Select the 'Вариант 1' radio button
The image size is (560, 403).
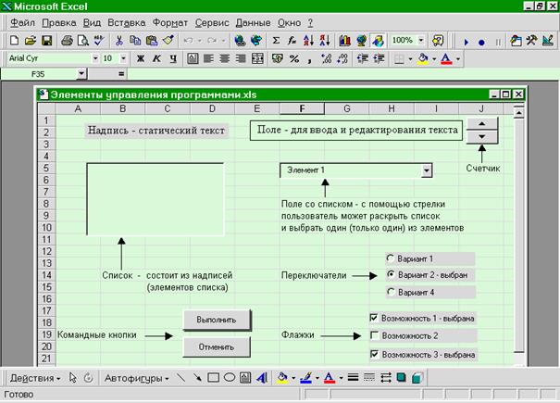pos(391,258)
